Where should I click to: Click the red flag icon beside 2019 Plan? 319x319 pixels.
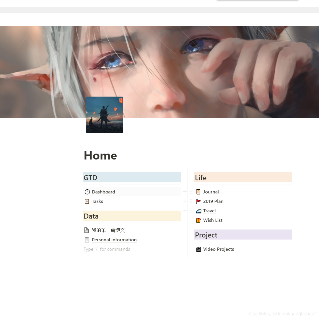click(198, 201)
